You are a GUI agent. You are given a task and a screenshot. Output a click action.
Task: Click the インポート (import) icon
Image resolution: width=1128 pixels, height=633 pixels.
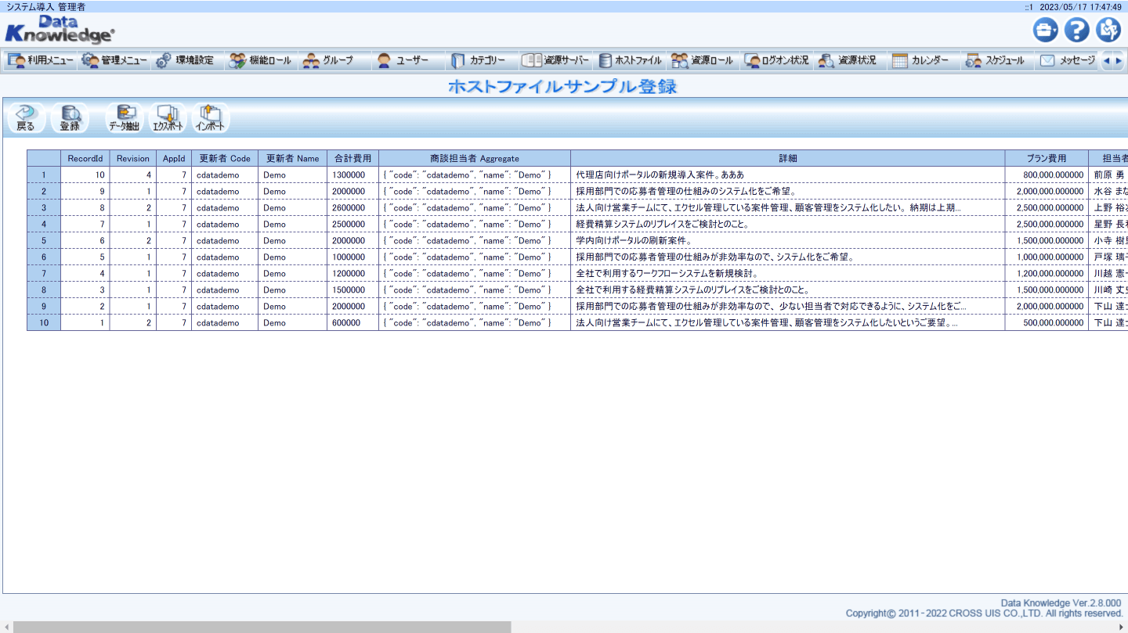(210, 117)
